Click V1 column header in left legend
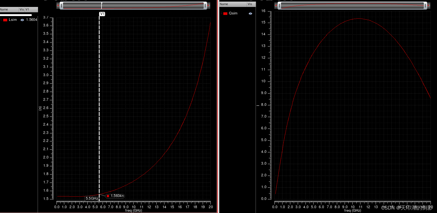437x213 pixels. (31, 10)
